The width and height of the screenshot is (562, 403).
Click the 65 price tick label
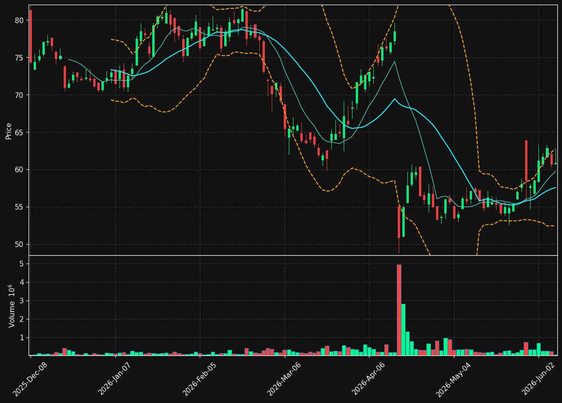click(x=19, y=132)
